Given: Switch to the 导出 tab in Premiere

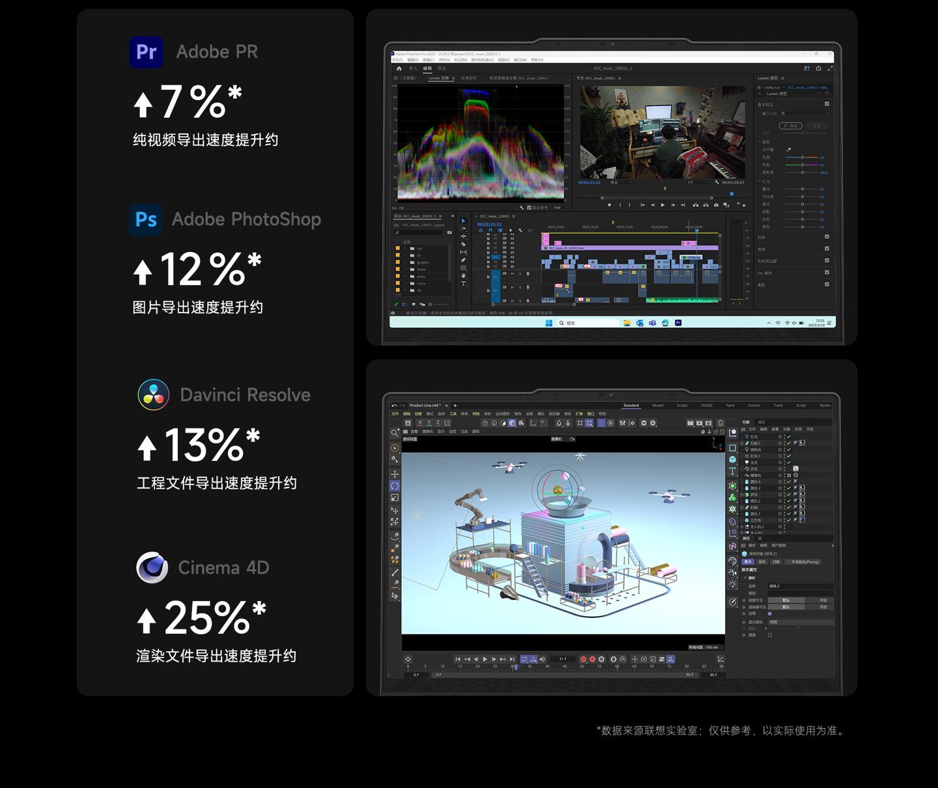Looking at the screenshot, I should click(442, 68).
